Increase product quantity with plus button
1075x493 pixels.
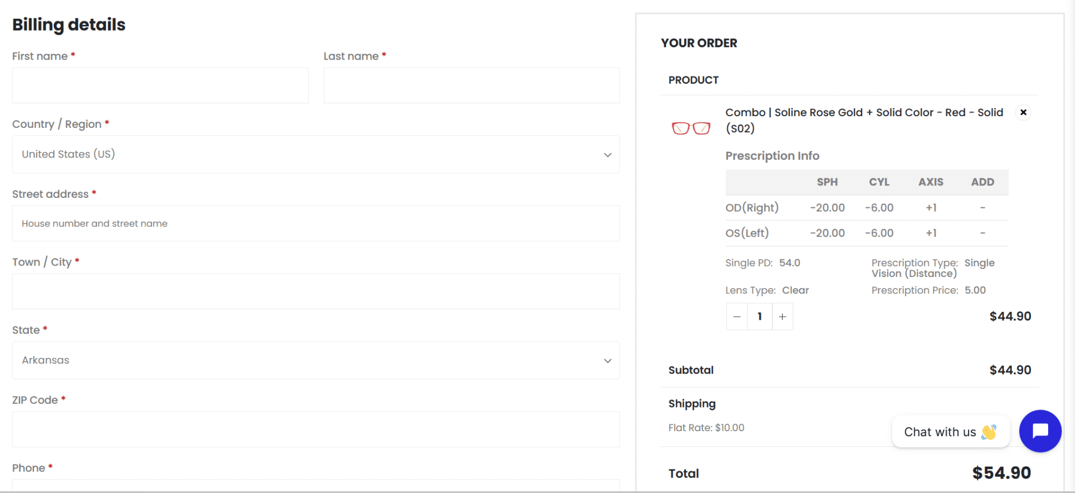783,317
